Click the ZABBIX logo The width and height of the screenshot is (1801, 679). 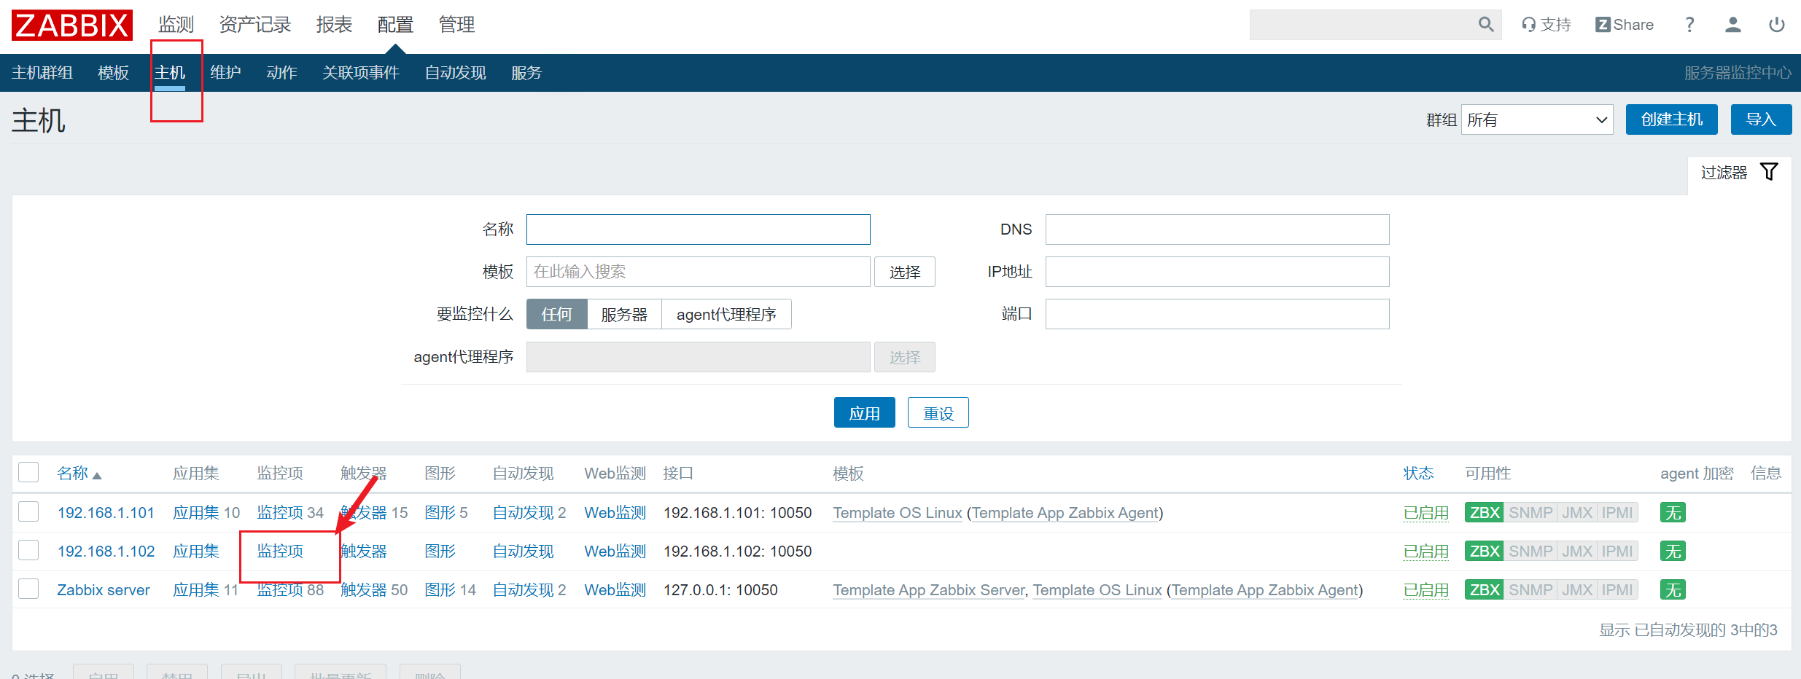(72, 25)
